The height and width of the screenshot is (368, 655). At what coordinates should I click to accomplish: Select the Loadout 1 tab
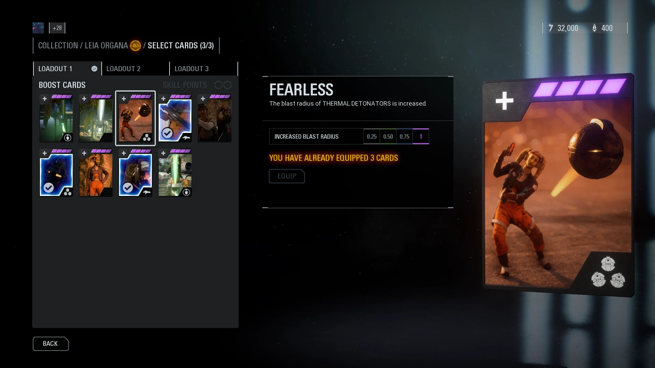(67, 69)
